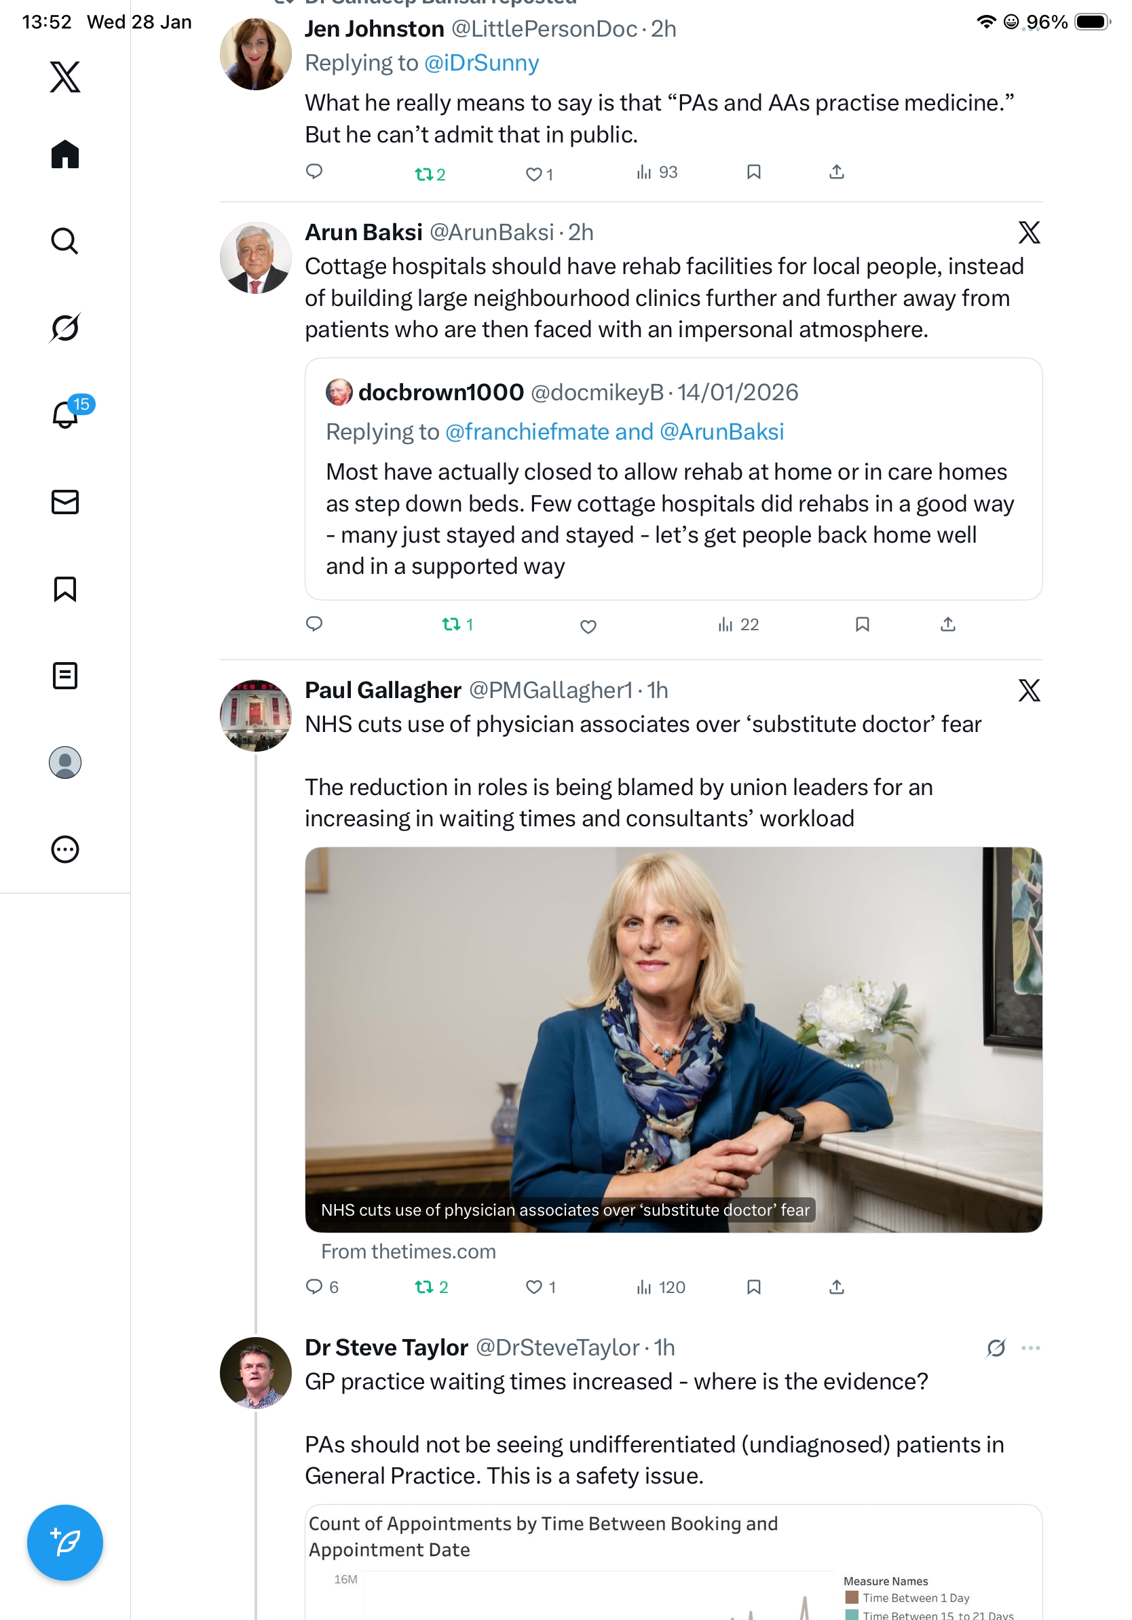Like Arun Baksi's cottage hospitals post
The width and height of the screenshot is (1132, 1620).
[588, 626]
